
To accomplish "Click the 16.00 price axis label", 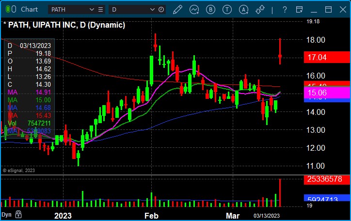I will click(316, 76).
